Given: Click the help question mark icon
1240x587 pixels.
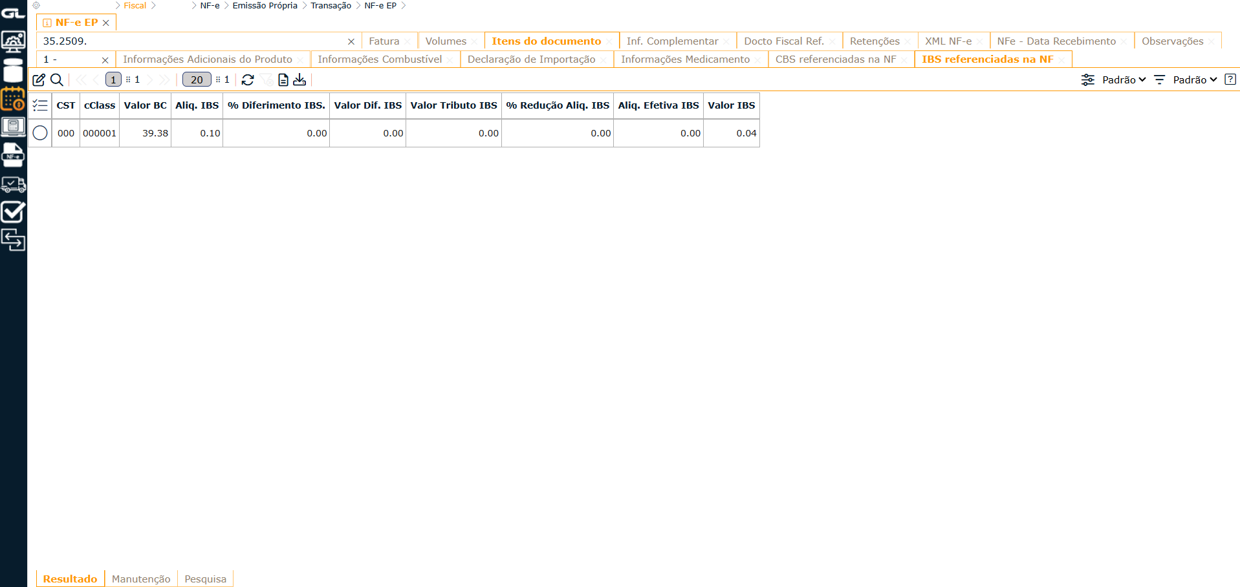Looking at the screenshot, I should click(1230, 80).
